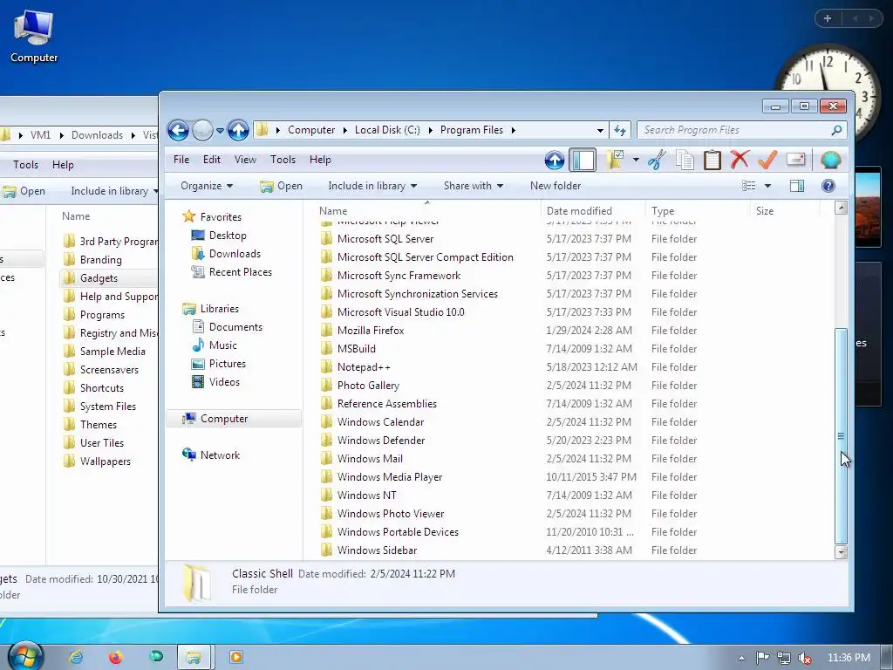Open the Organize dropdown
893x670 pixels.
point(206,186)
